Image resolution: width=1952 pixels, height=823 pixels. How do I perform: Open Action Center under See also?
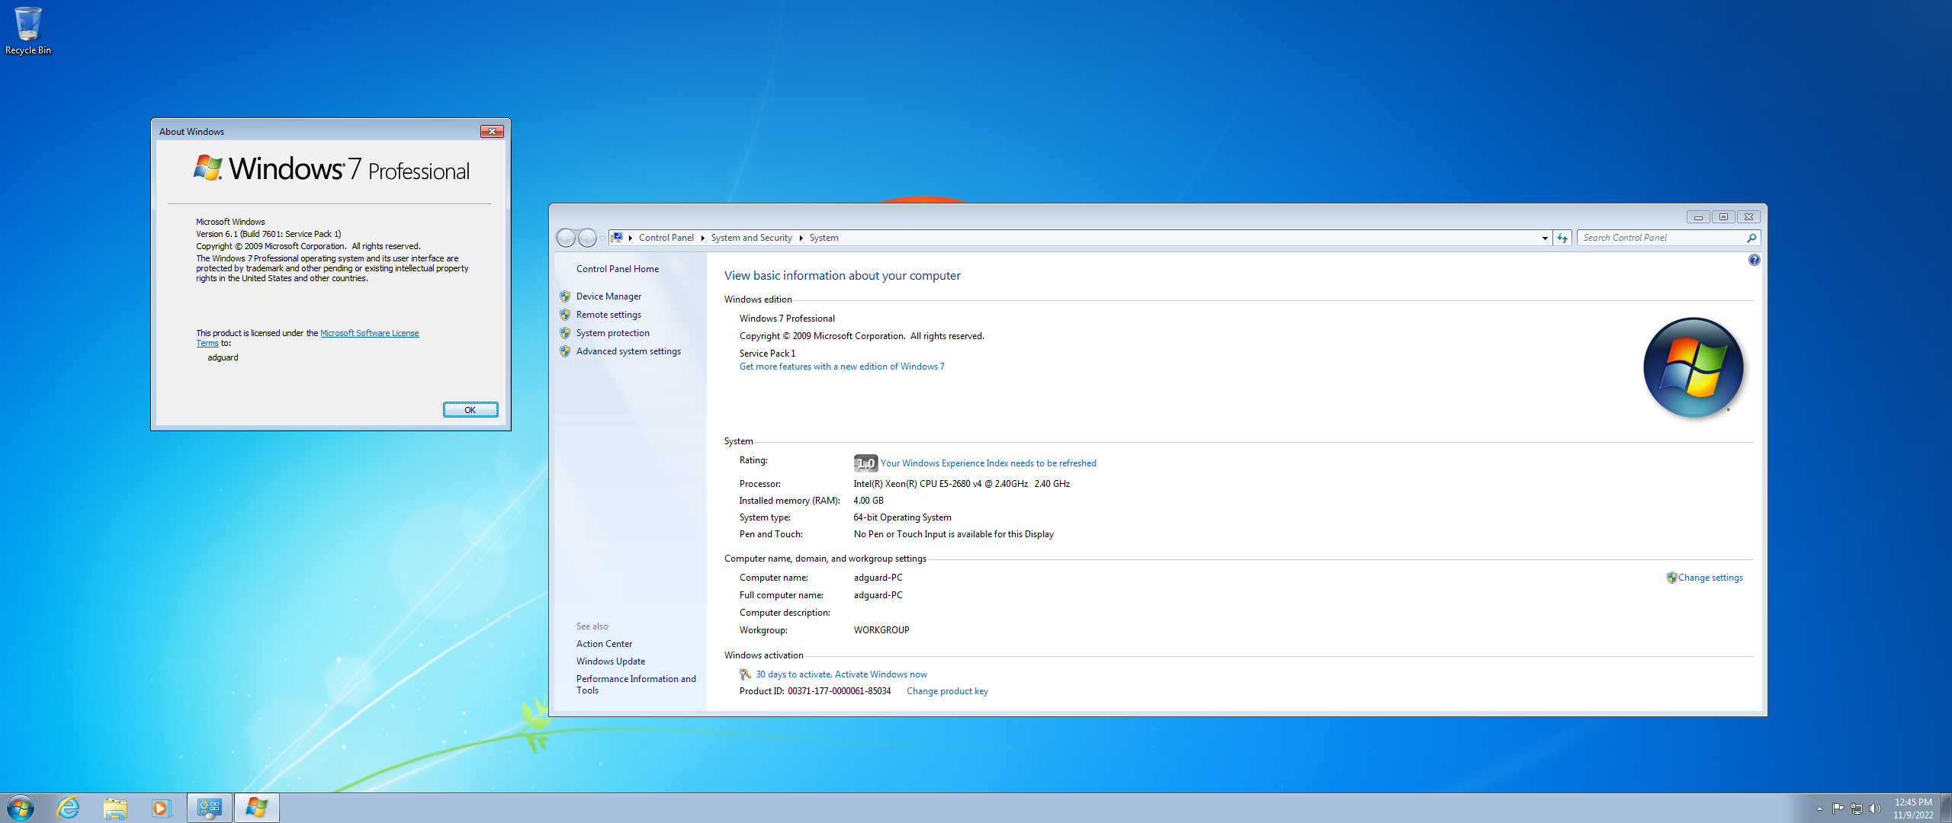click(x=604, y=644)
